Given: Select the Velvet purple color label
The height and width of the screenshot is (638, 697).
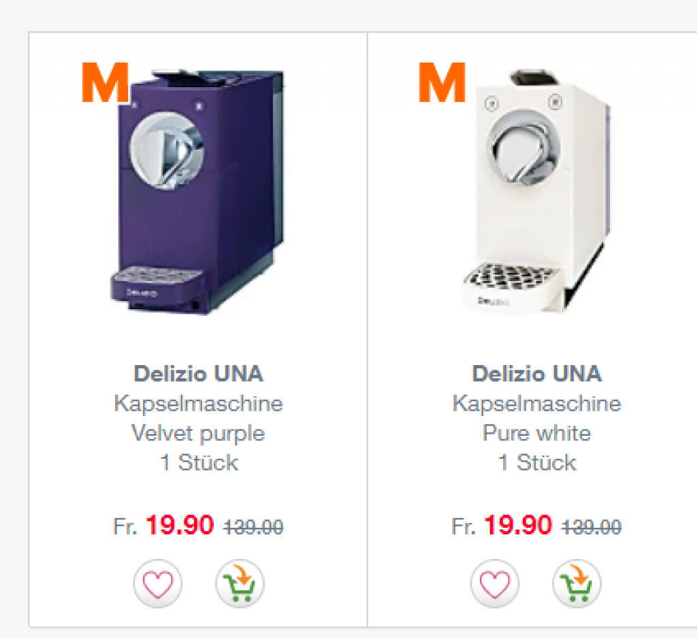Looking at the screenshot, I should point(198,433).
